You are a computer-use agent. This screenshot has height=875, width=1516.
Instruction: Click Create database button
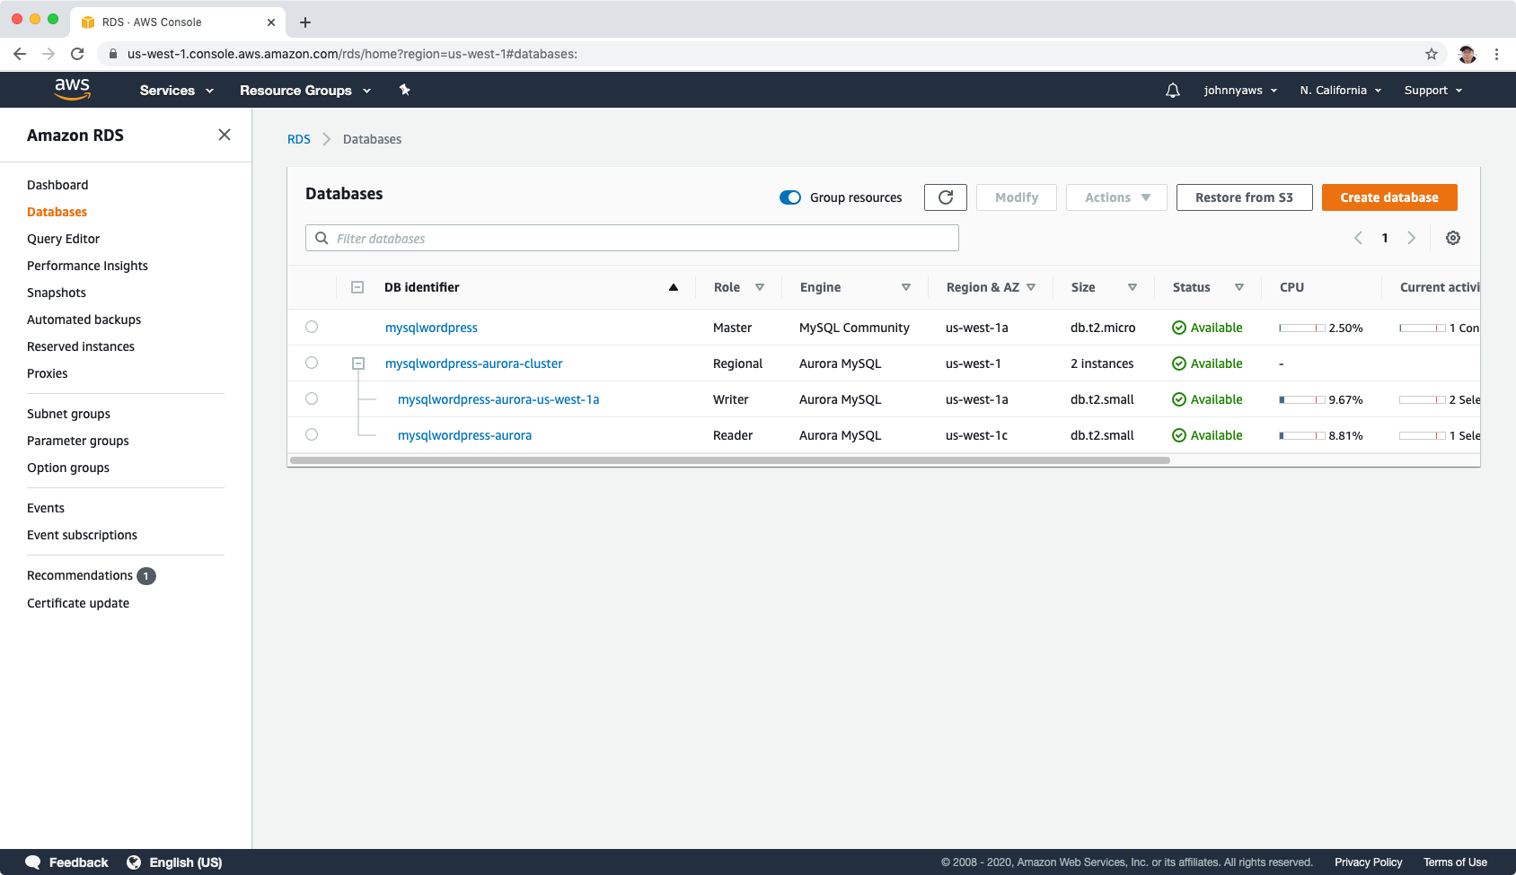pos(1389,197)
